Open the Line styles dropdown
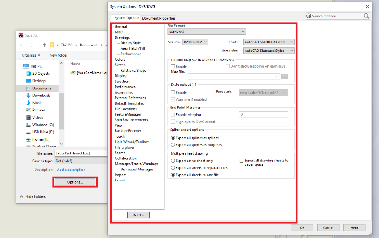The height and width of the screenshot is (238, 379). (x=269, y=51)
